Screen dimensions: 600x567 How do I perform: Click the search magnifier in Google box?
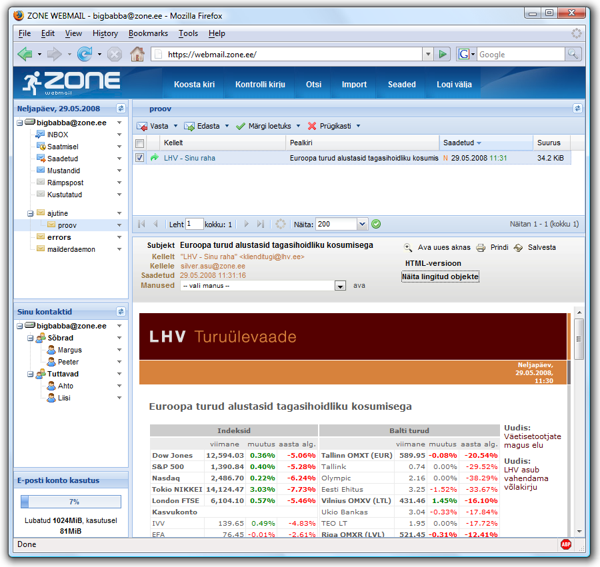click(x=573, y=54)
